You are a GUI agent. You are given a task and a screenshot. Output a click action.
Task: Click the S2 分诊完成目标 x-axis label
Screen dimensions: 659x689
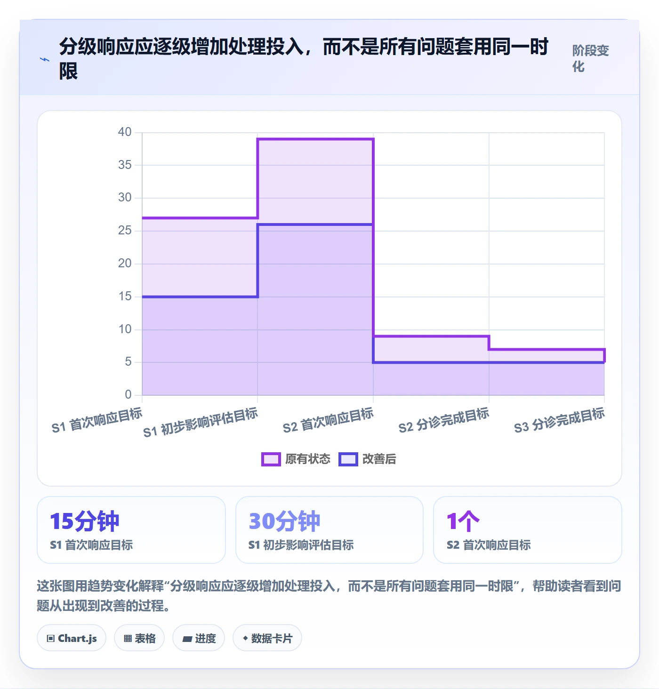pyautogui.click(x=444, y=421)
